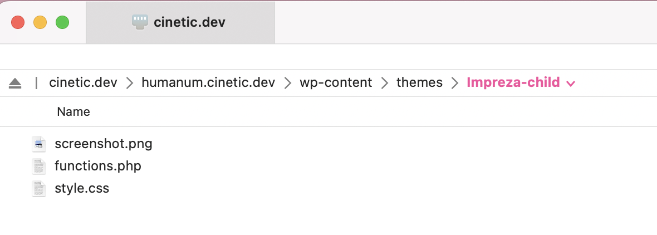Click the eject icon in the path bar
The height and width of the screenshot is (235, 657).
15,83
